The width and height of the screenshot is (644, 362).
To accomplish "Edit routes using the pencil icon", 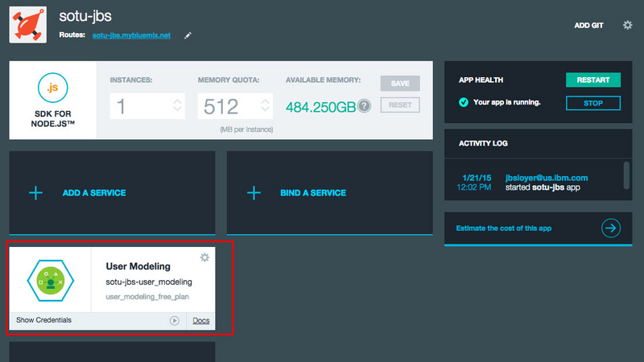I will 188,35.
